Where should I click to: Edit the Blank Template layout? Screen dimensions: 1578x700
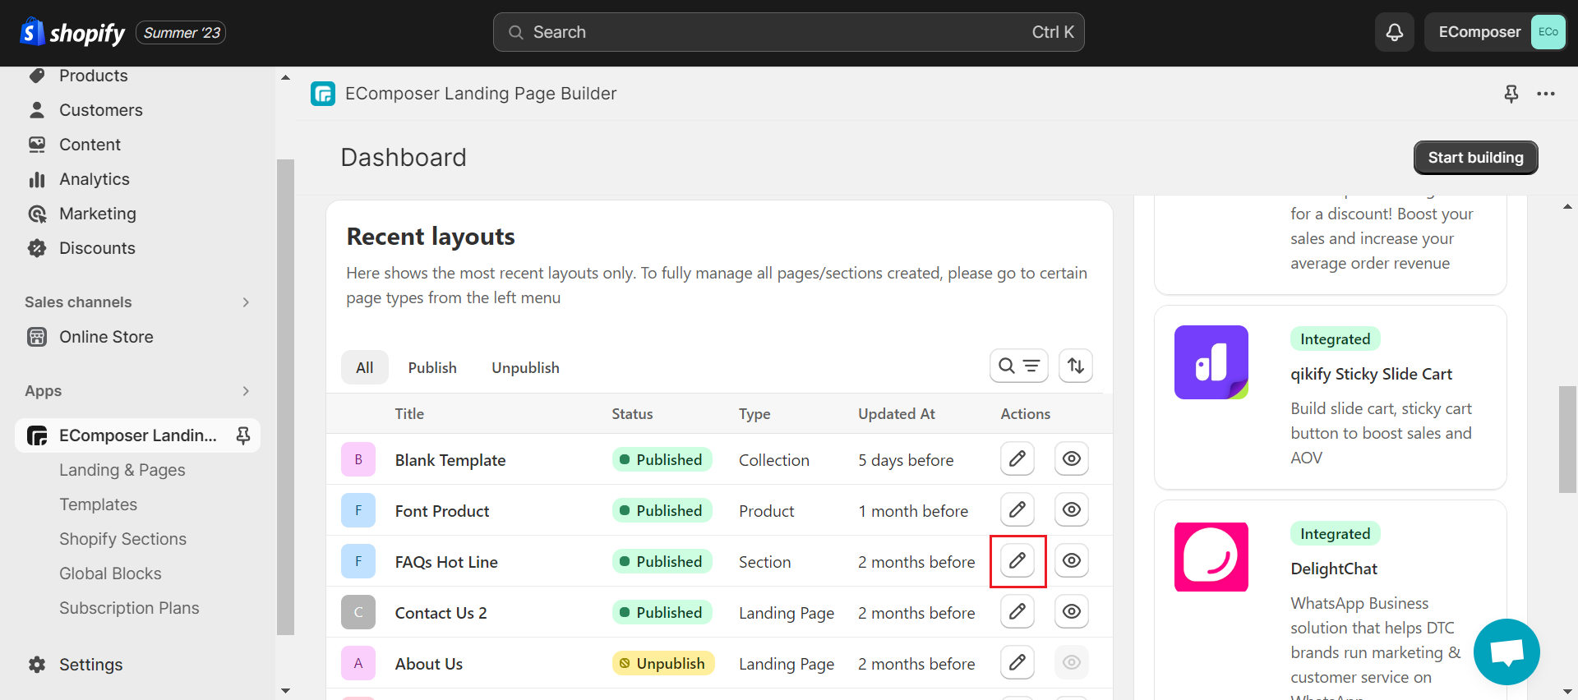[x=1017, y=458]
